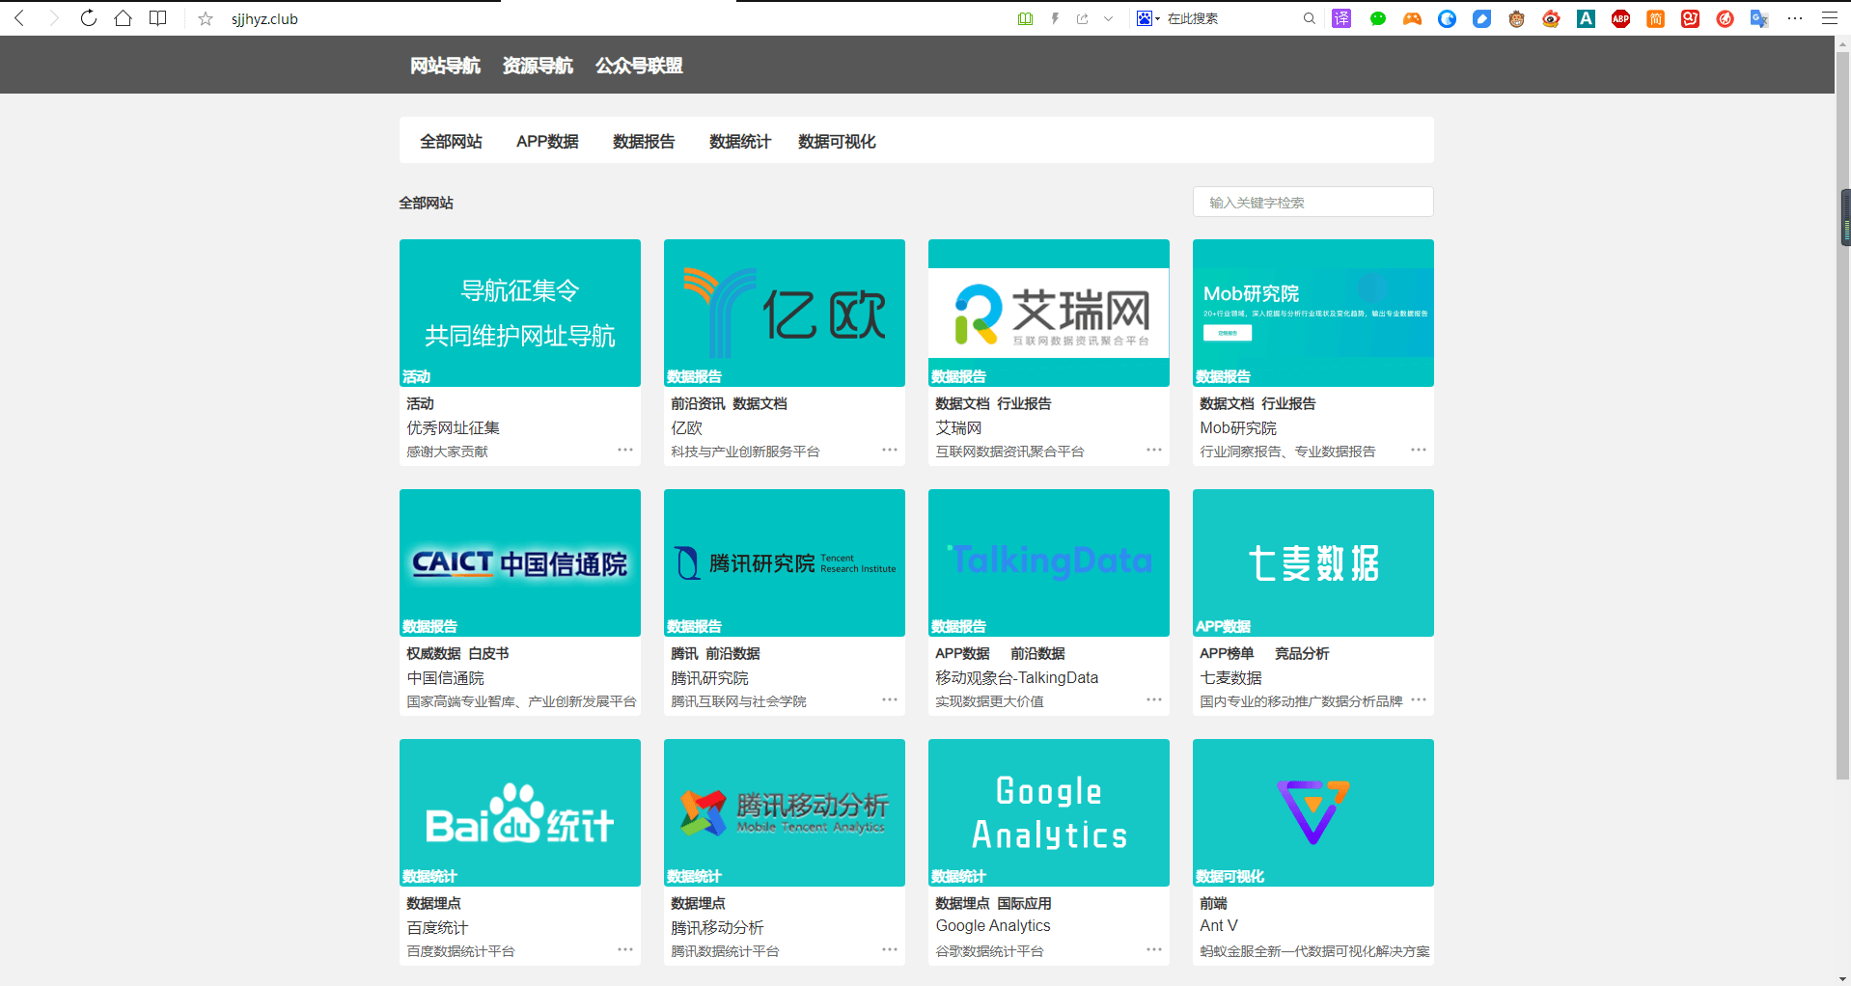Image resolution: width=1851 pixels, height=986 pixels.
Task: Expand more options on 亿欧 card
Action: (890, 450)
